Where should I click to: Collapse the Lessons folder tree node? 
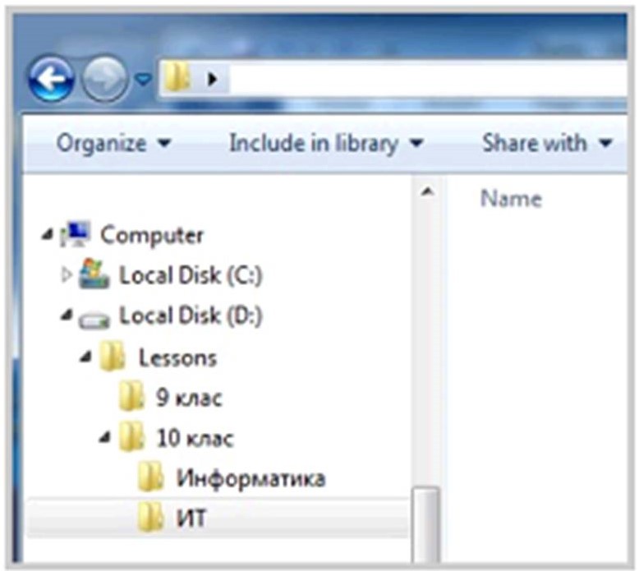pyautogui.click(x=85, y=358)
